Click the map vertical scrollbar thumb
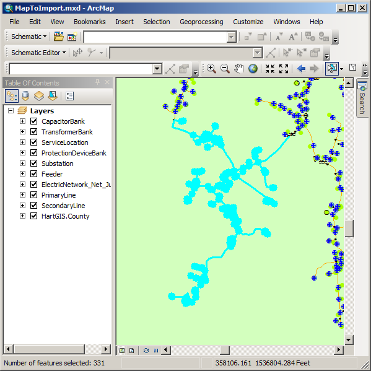This screenshot has height=371, width=371. [x=349, y=229]
